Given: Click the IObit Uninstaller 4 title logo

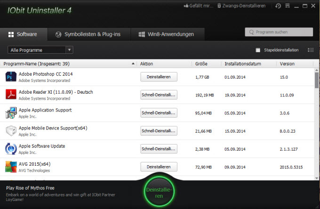Looking at the screenshot, I should pos(40,10).
